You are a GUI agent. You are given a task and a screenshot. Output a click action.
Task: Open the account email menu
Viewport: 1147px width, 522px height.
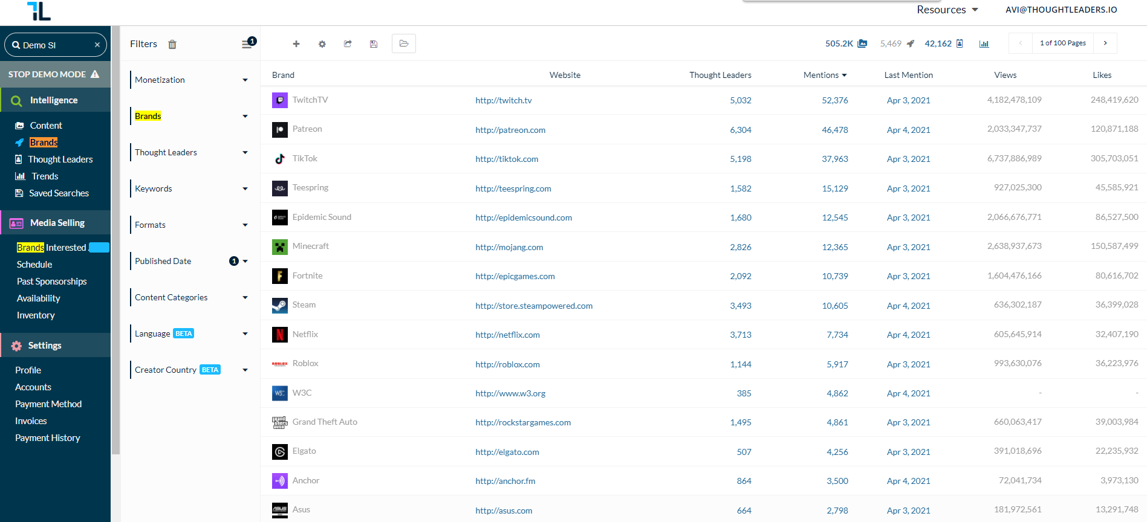1061,10
